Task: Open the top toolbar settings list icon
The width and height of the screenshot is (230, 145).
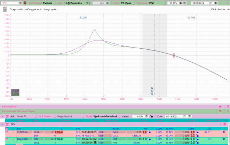Action: (228, 3)
